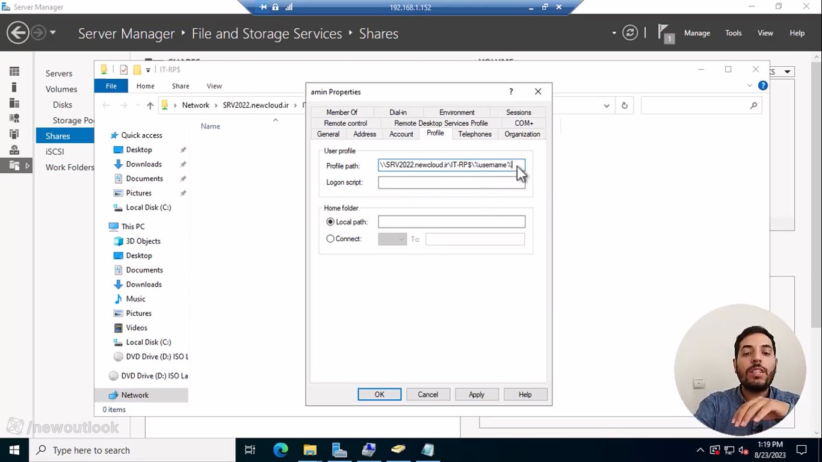Select This PC in Explorer navigation pane
Image resolution: width=822 pixels, height=462 pixels.
[x=133, y=227]
